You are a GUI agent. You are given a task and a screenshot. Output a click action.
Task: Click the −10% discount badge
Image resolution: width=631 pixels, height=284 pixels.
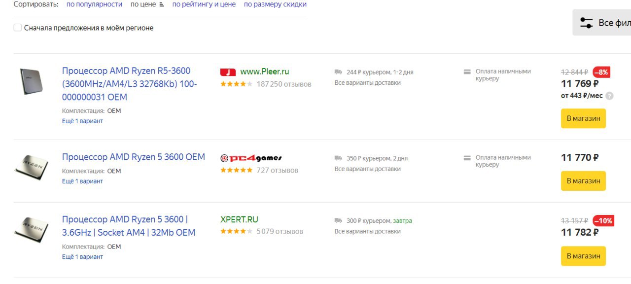[x=603, y=220]
